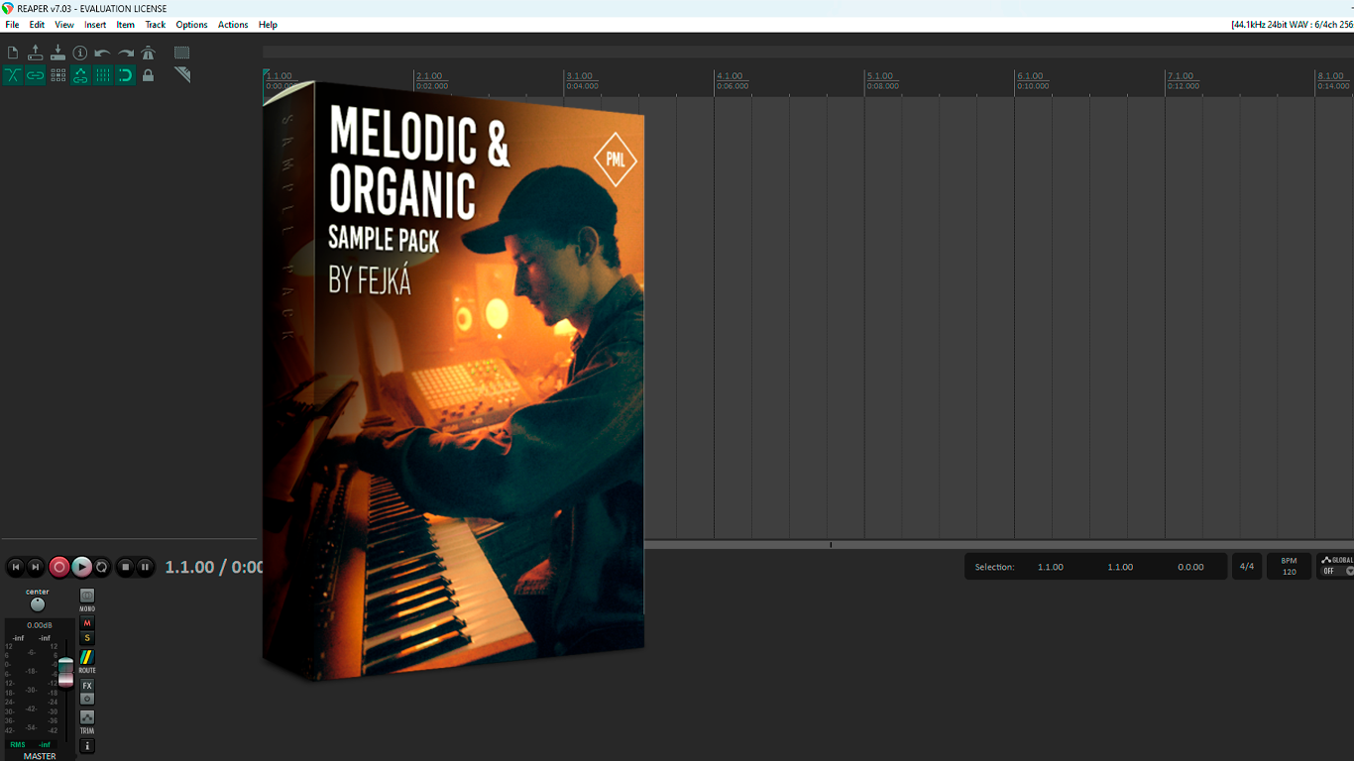Open the Track menu
The height and width of the screenshot is (761, 1354).
[x=156, y=25]
